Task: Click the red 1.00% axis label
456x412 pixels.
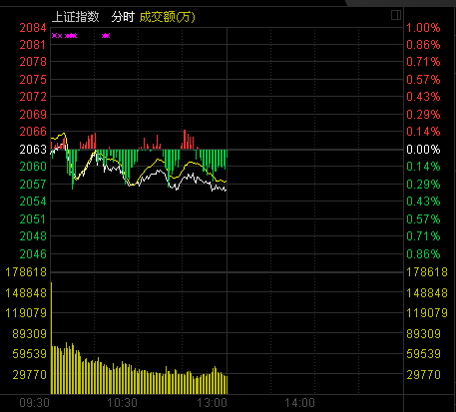Action: pyautogui.click(x=423, y=28)
